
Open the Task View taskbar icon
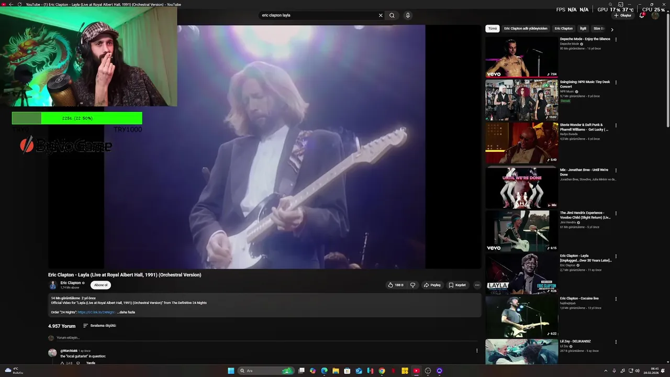tap(301, 371)
